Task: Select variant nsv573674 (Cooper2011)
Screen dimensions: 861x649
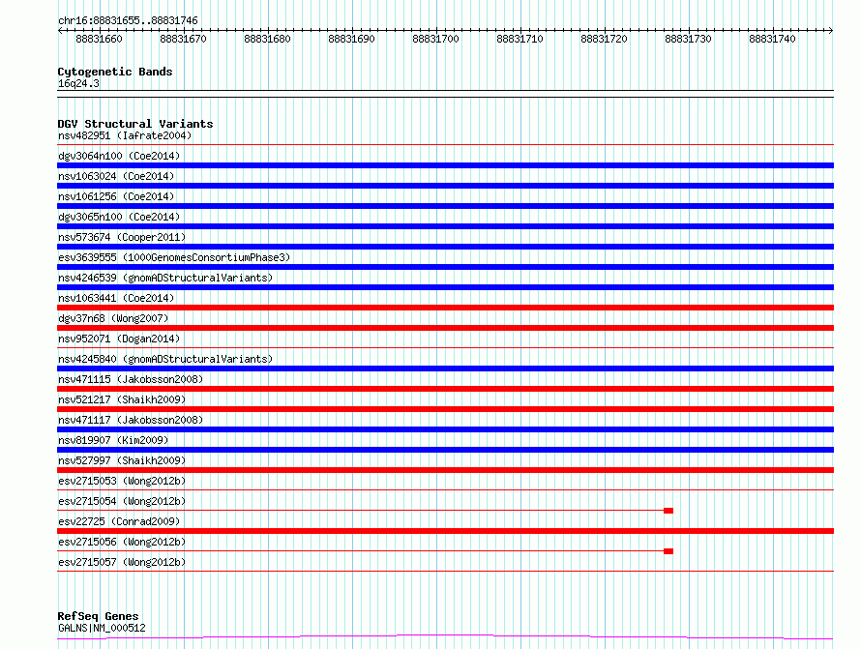Action: (122, 237)
